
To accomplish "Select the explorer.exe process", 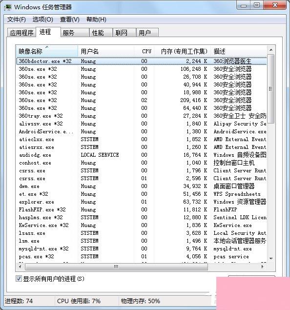I will point(142,202).
